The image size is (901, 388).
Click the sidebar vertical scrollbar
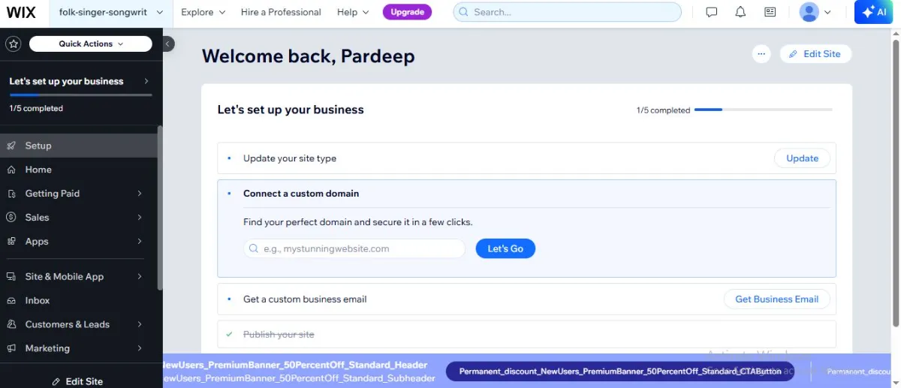coord(159,209)
